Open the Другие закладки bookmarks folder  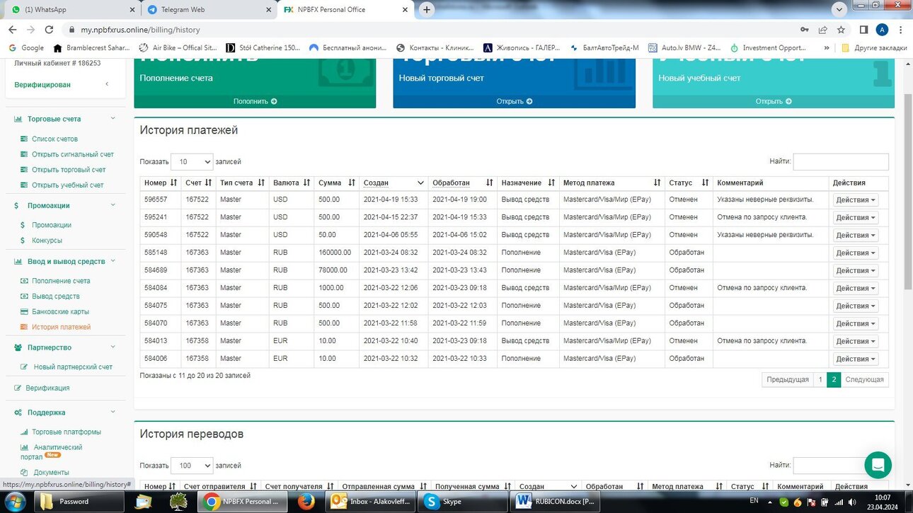(874, 48)
